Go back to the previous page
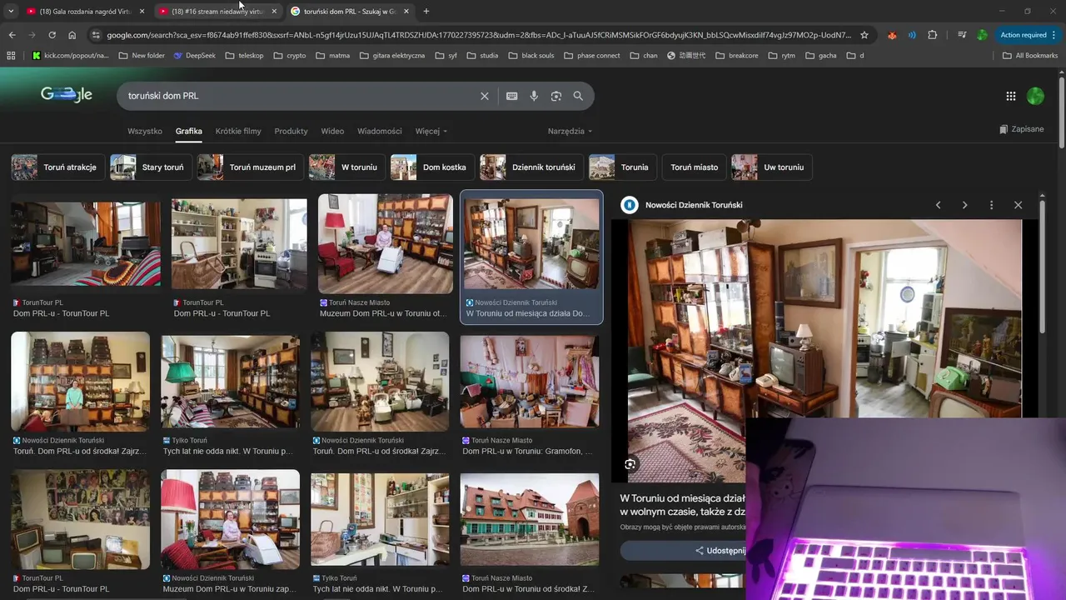 click(12, 35)
